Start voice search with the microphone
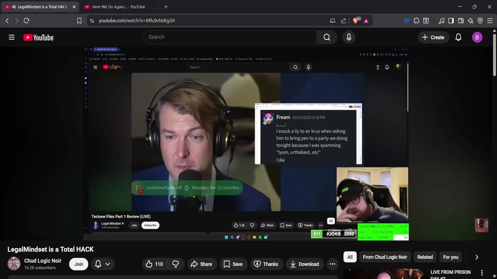This screenshot has width=497, height=279. [x=349, y=37]
